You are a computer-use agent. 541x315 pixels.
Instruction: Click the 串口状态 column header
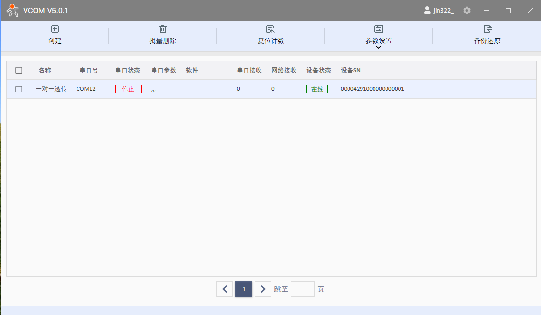128,70
